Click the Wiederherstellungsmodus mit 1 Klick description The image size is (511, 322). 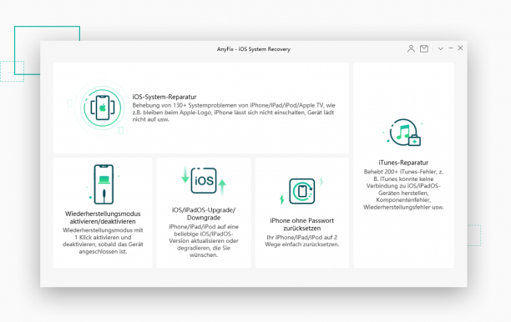point(103,240)
